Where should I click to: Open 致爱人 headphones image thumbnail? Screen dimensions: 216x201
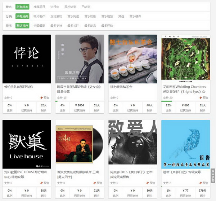[132, 144]
